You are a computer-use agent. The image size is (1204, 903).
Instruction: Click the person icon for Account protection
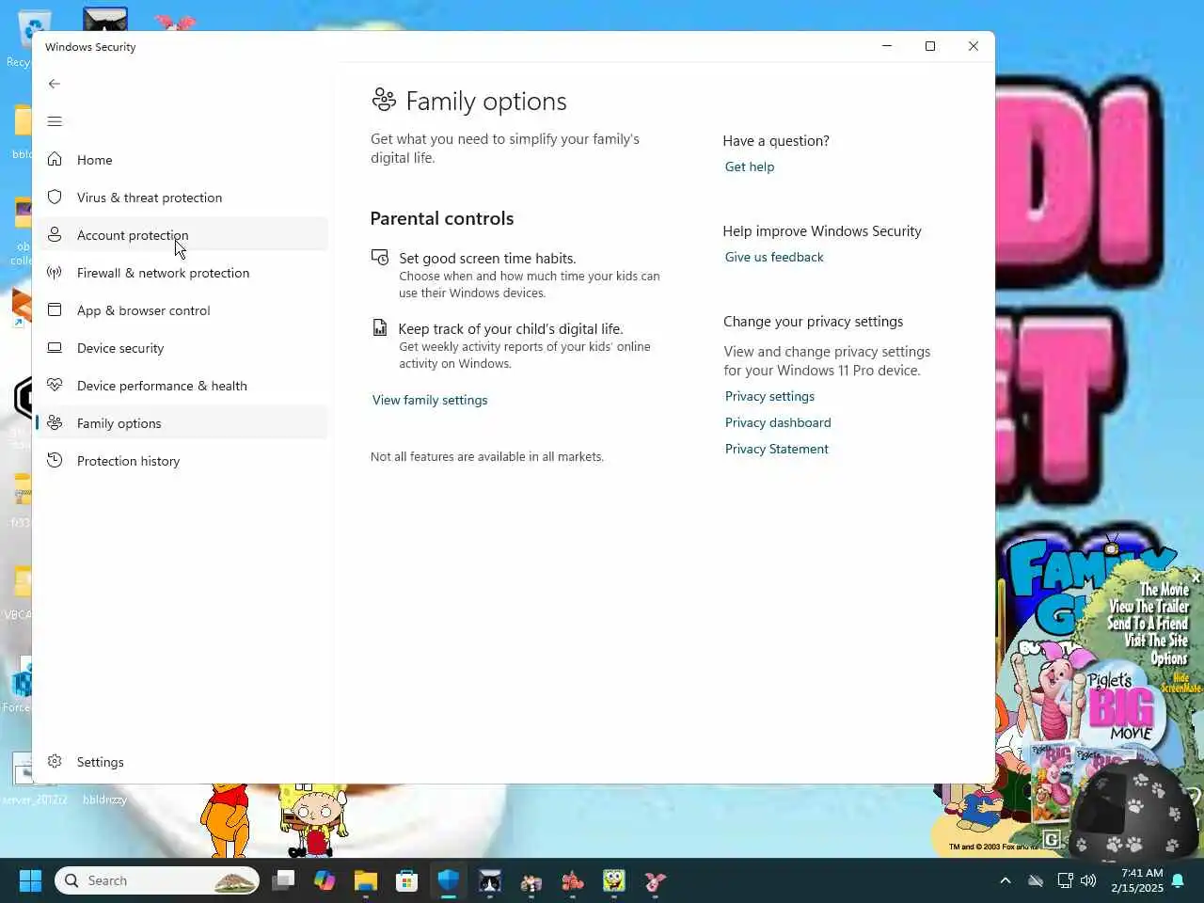55,234
